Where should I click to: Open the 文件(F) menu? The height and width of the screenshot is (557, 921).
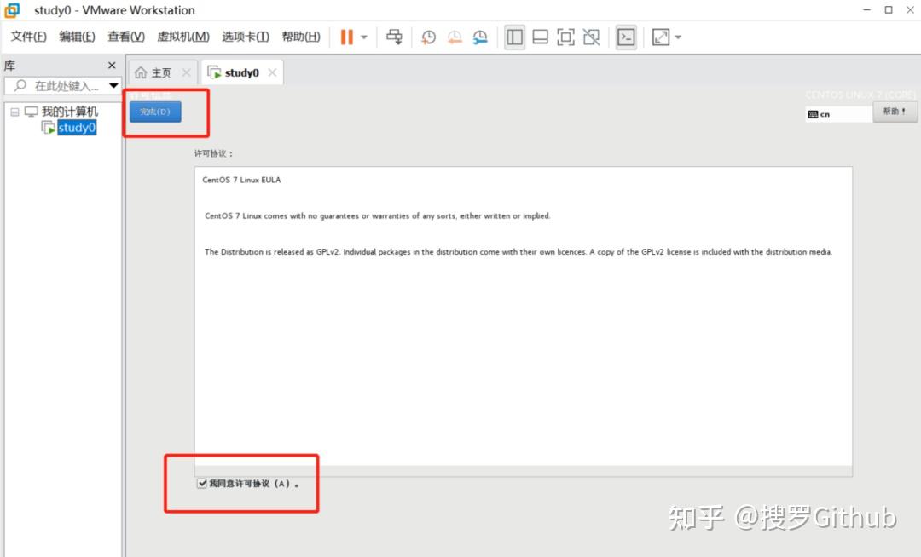28,37
